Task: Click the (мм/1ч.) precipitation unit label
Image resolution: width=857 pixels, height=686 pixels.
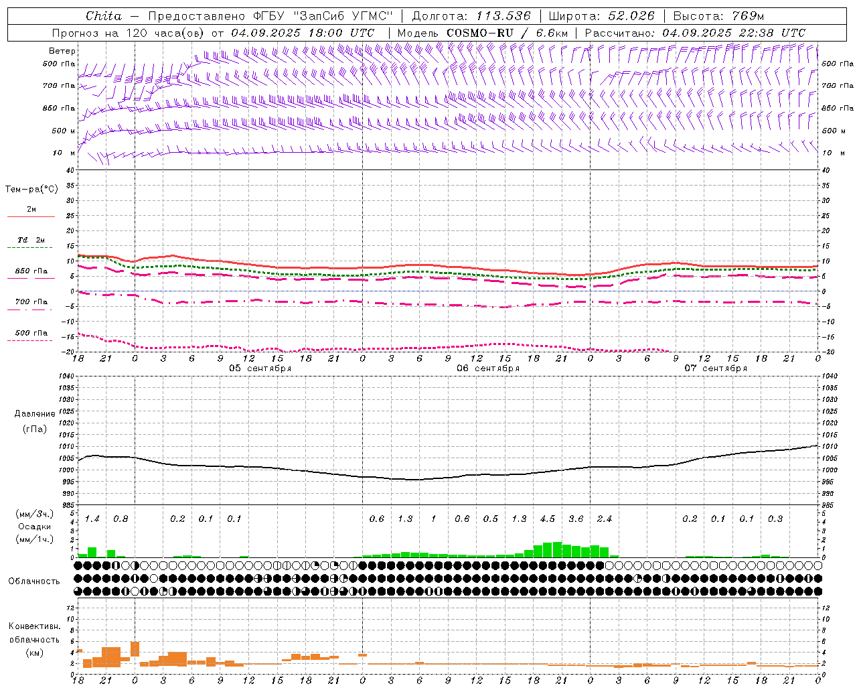Action: (33, 539)
